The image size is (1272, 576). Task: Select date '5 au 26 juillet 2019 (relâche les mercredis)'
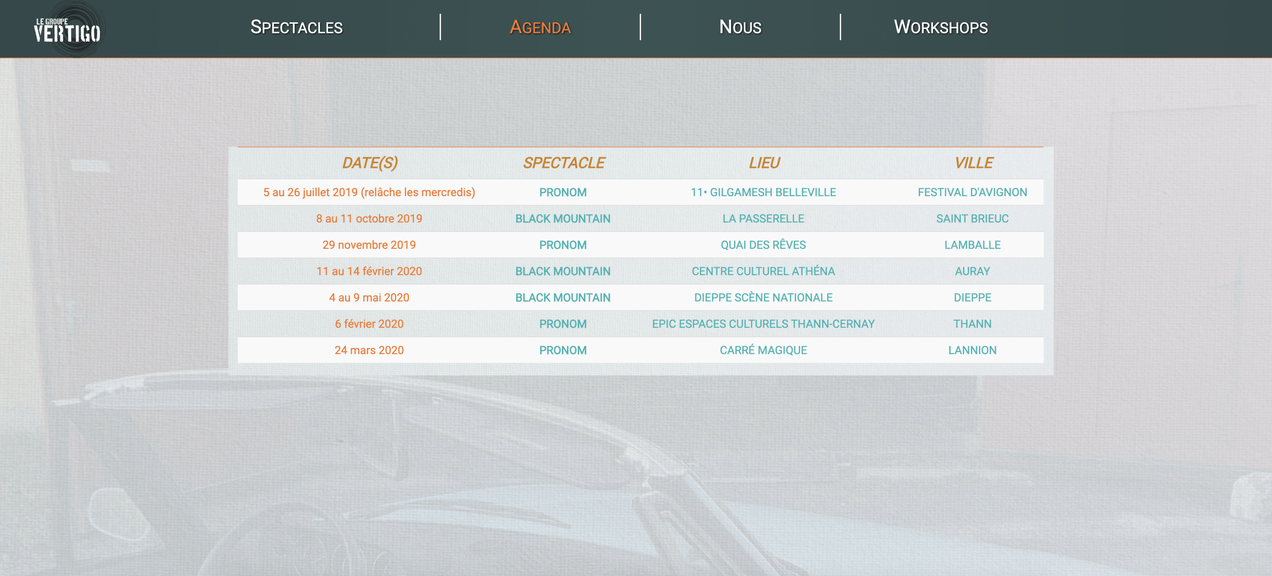point(369,192)
